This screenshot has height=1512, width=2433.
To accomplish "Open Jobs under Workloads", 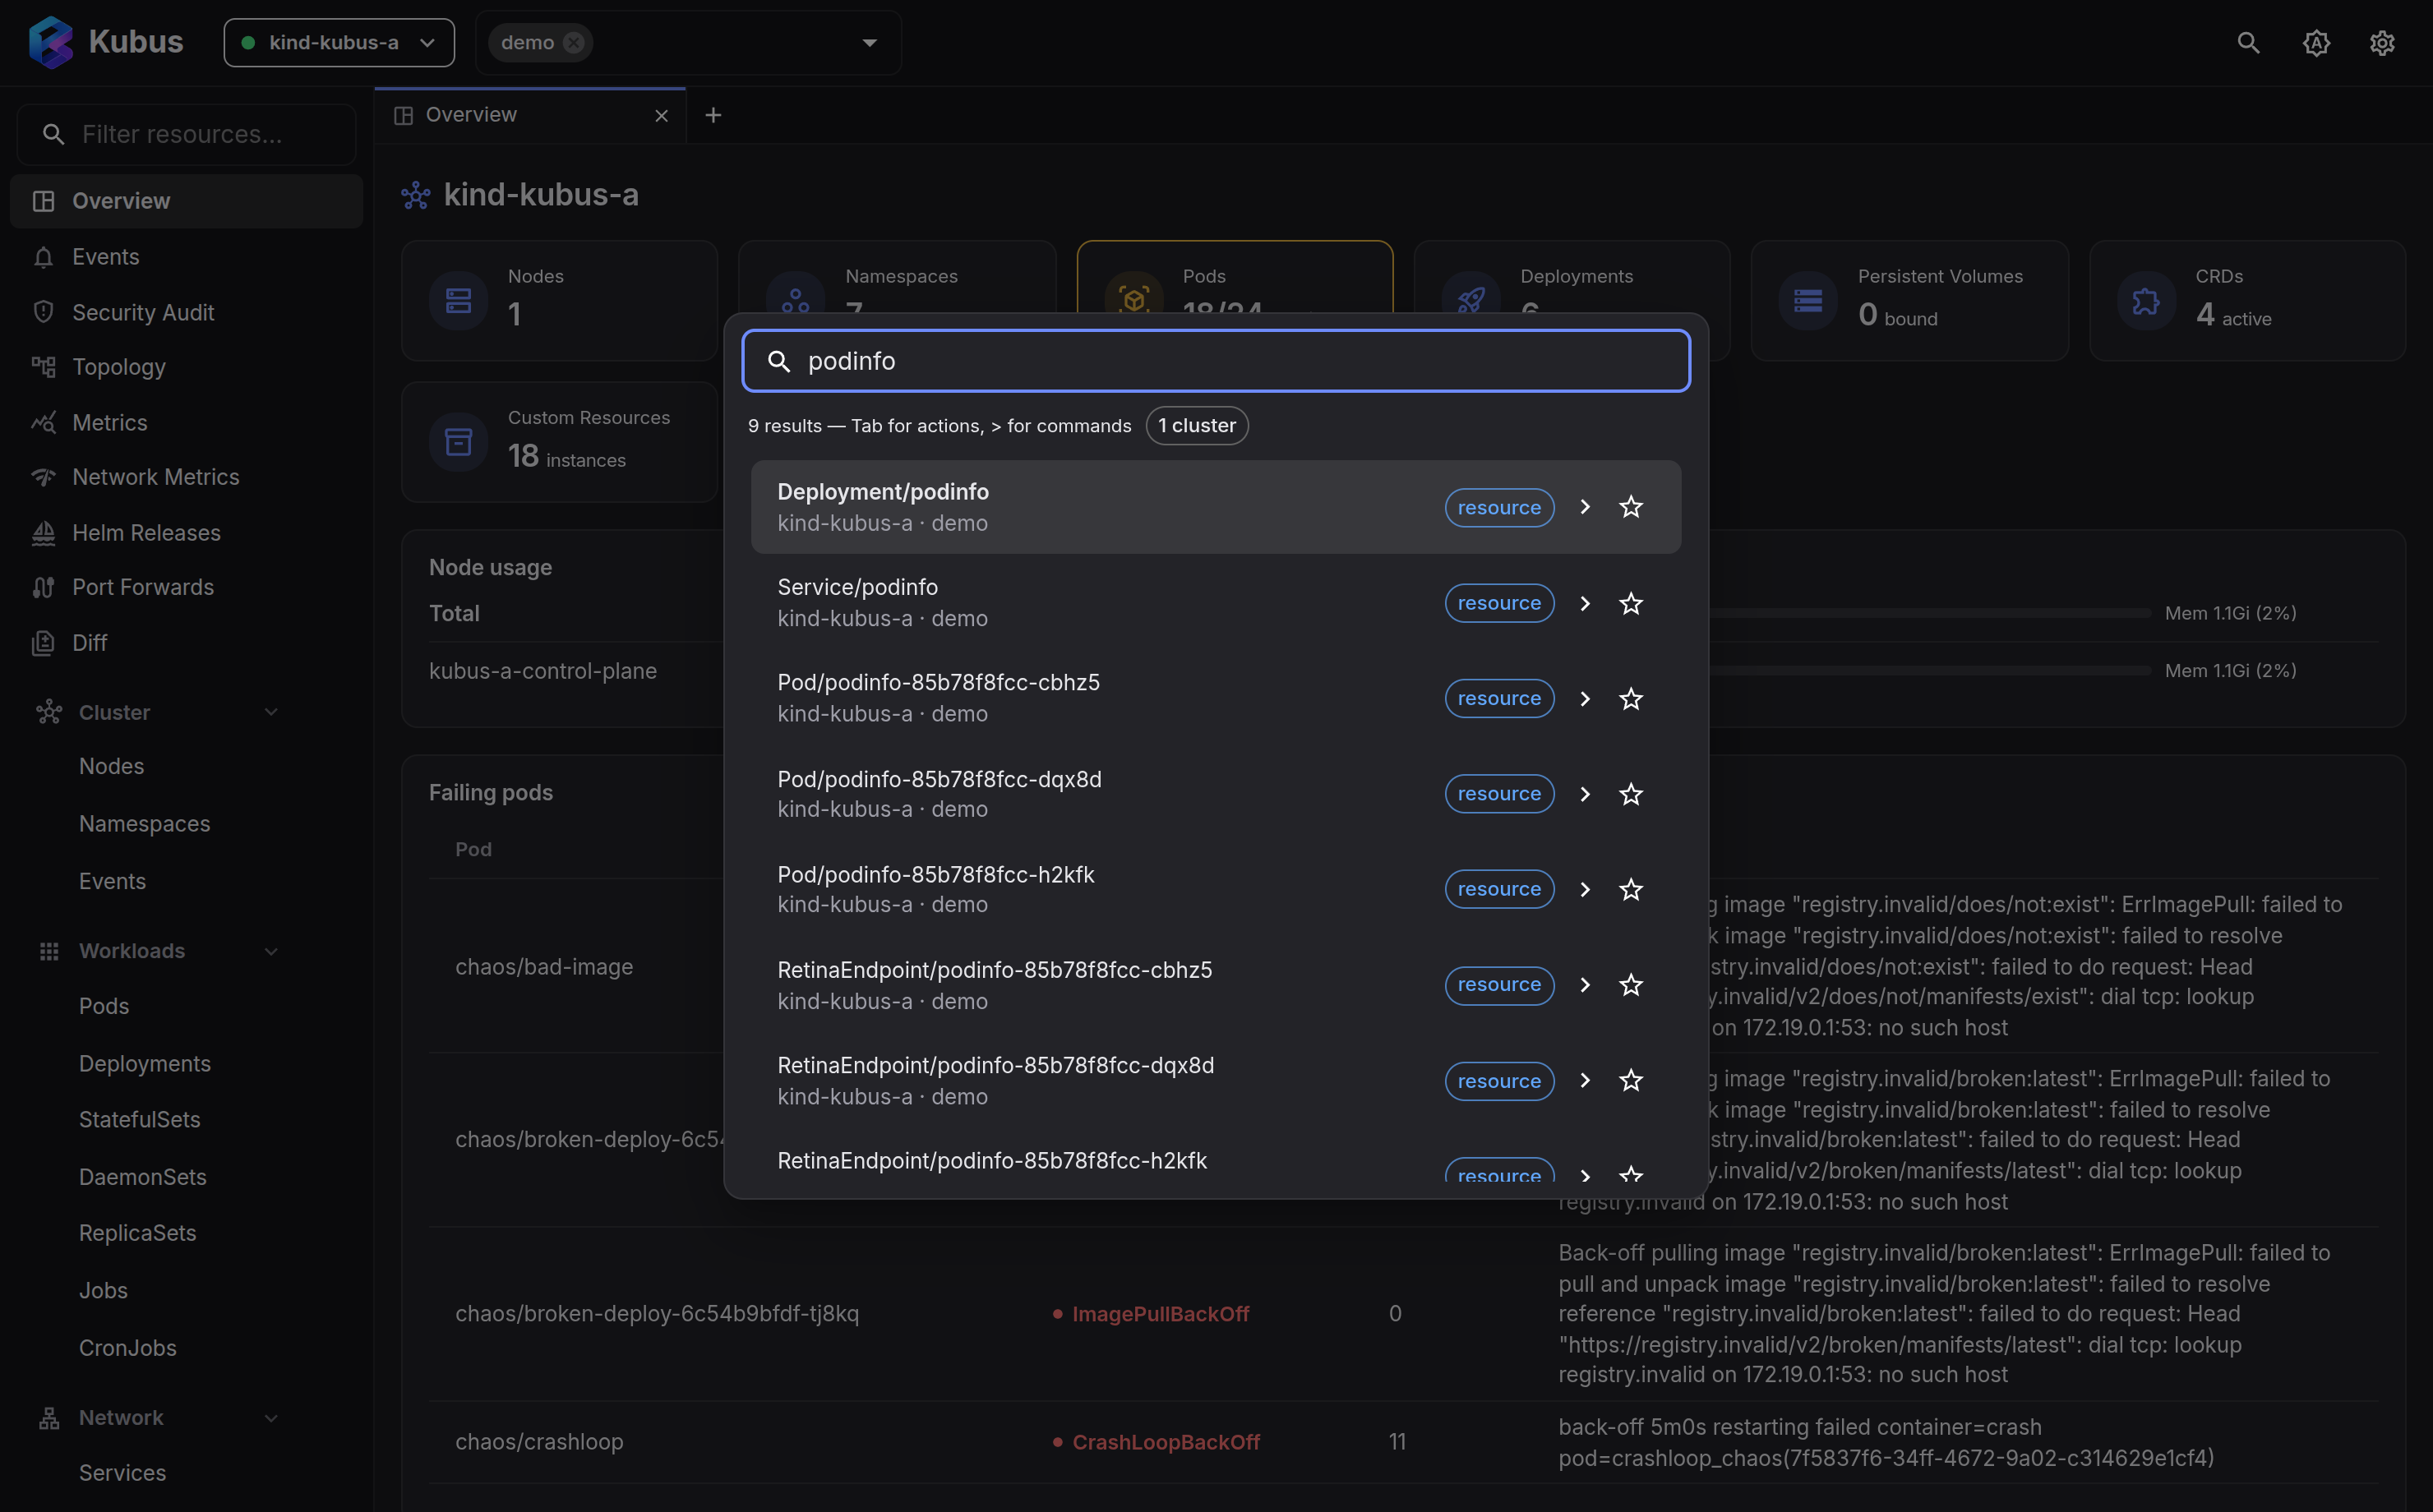I will pyautogui.click(x=103, y=1290).
